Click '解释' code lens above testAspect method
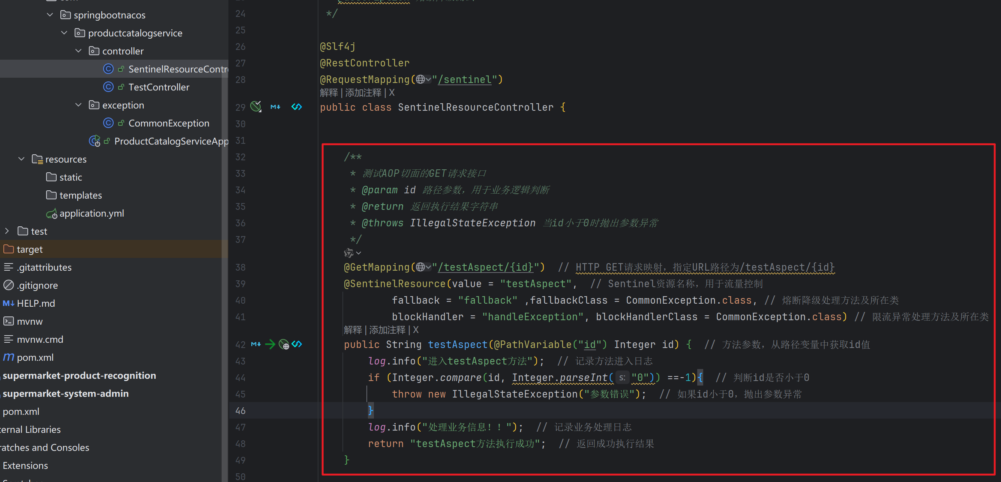Viewport: 1001px width, 482px height. pyautogui.click(x=353, y=330)
